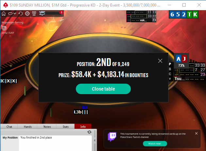Open the Notes tab

click(x=47, y=126)
